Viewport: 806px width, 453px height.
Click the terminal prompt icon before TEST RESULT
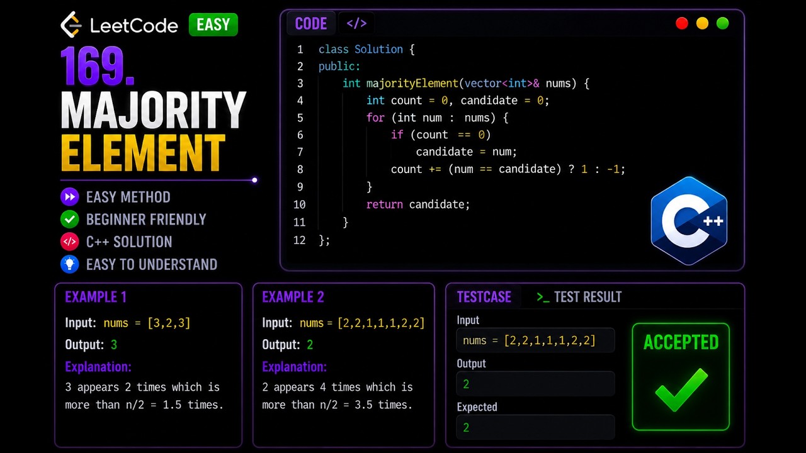[x=543, y=297]
